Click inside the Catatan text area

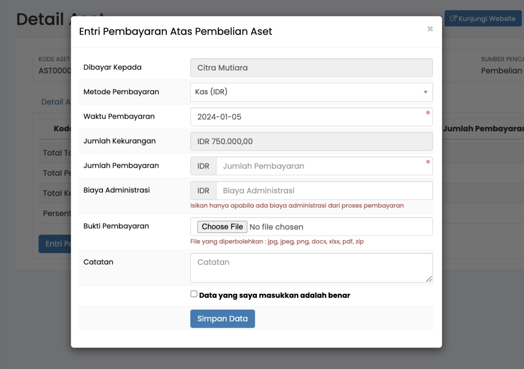tap(311, 267)
